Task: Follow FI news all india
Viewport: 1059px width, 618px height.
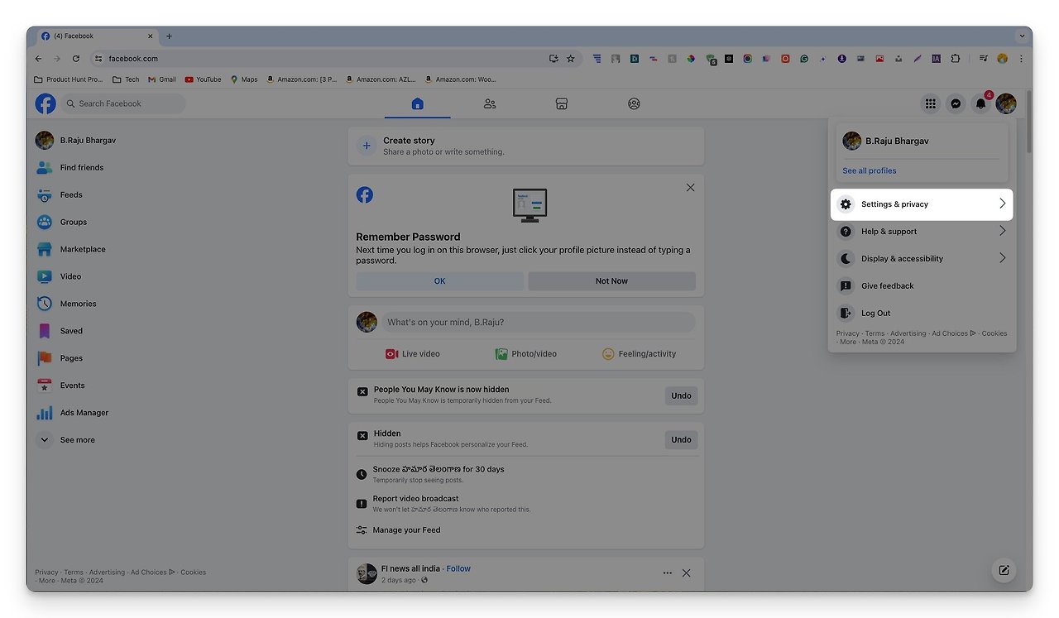Action: (x=458, y=568)
